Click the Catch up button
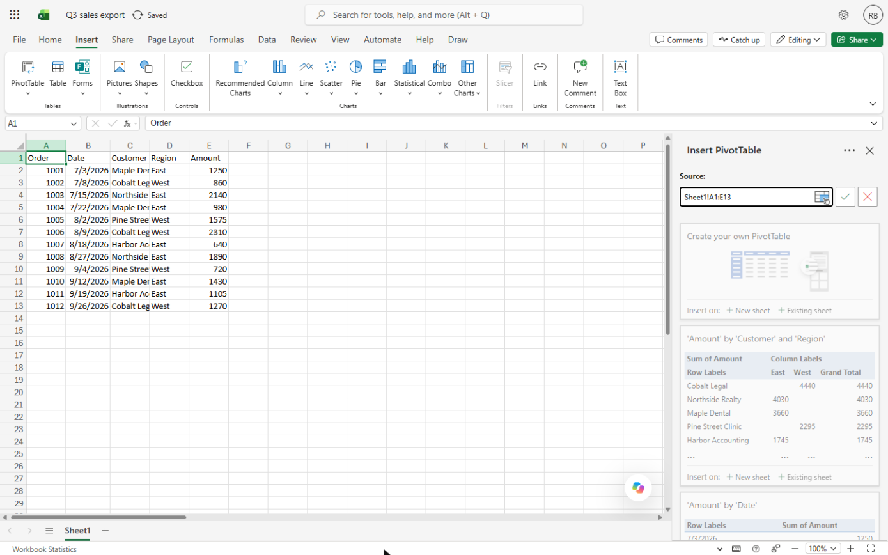The width and height of the screenshot is (888, 555). [739, 40]
